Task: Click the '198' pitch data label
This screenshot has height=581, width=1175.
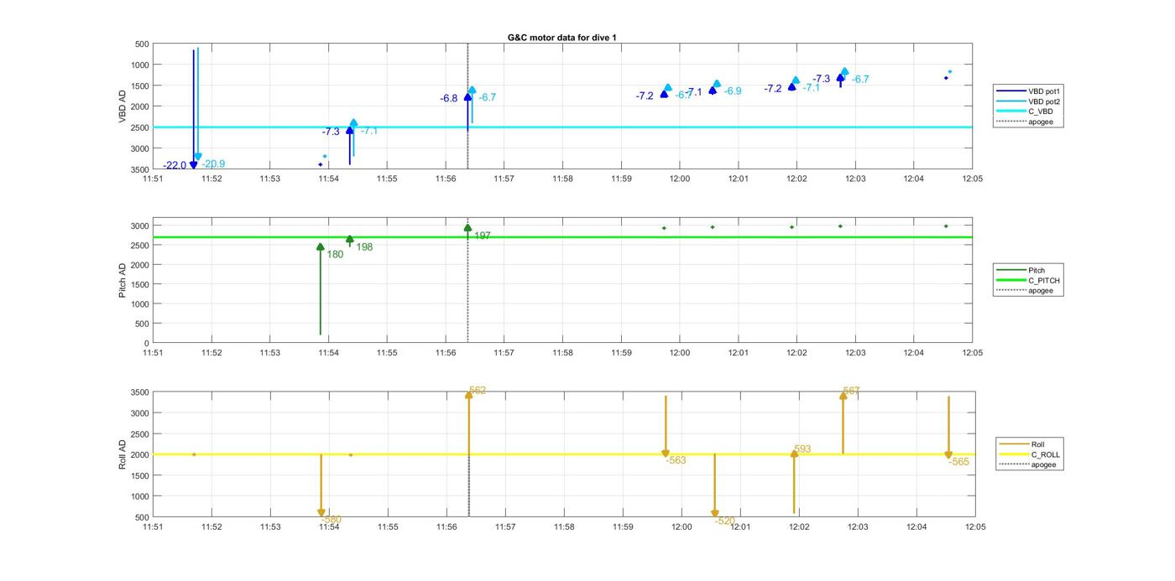Action: pos(364,246)
